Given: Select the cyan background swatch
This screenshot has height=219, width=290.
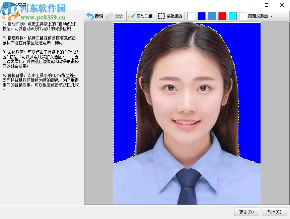Looking at the screenshot, I should pos(232,16).
